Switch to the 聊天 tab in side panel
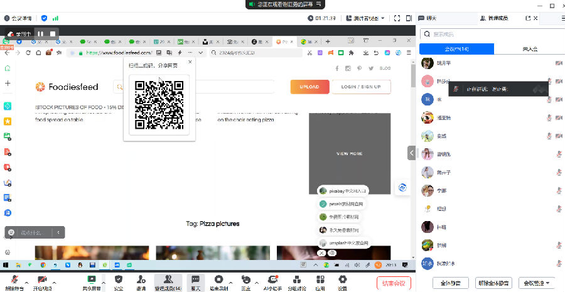 (431, 18)
